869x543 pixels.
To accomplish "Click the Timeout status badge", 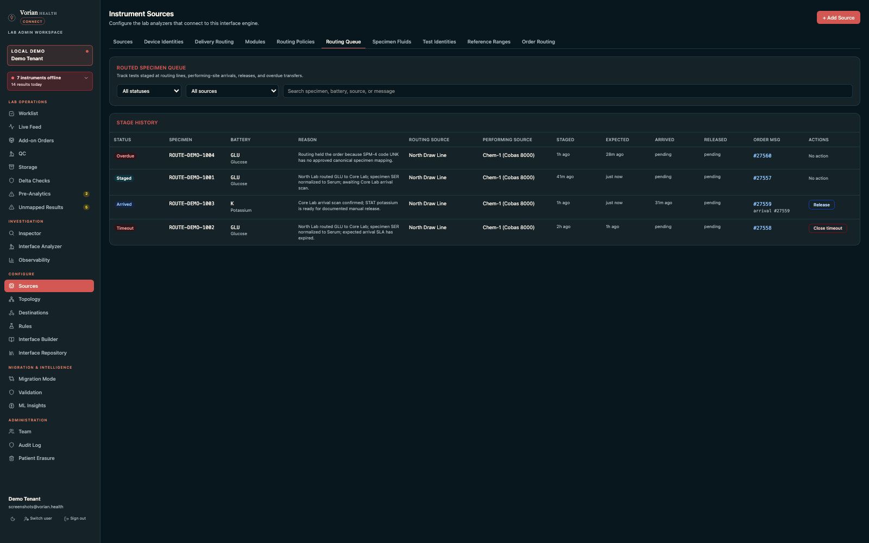I will (125, 228).
